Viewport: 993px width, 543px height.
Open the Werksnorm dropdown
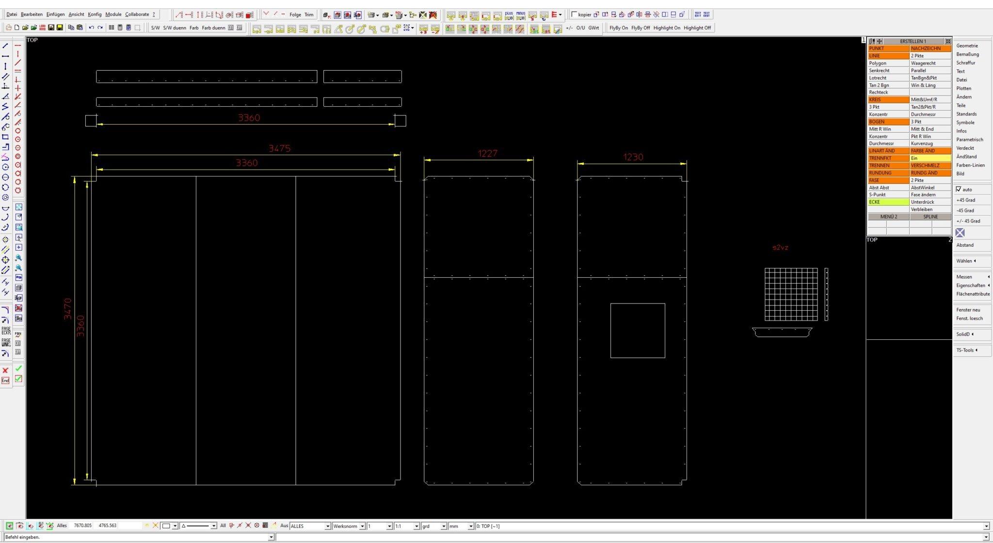pos(362,526)
